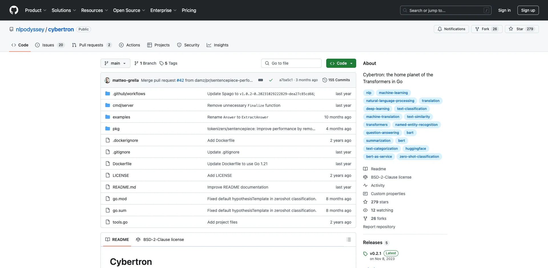548x268 pixels.
Task: Click the Pricing link
Action: 189,10
